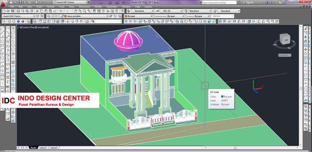Toggle lock icon for daun jendela layer
Screen dimensions: 312x152
tap(62, 16)
